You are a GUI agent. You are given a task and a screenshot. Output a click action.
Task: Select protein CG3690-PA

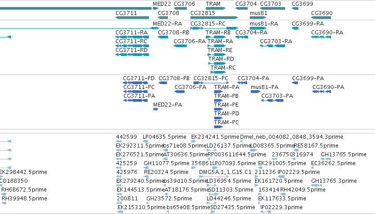coord(328,87)
